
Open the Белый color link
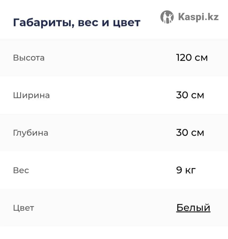193,208
